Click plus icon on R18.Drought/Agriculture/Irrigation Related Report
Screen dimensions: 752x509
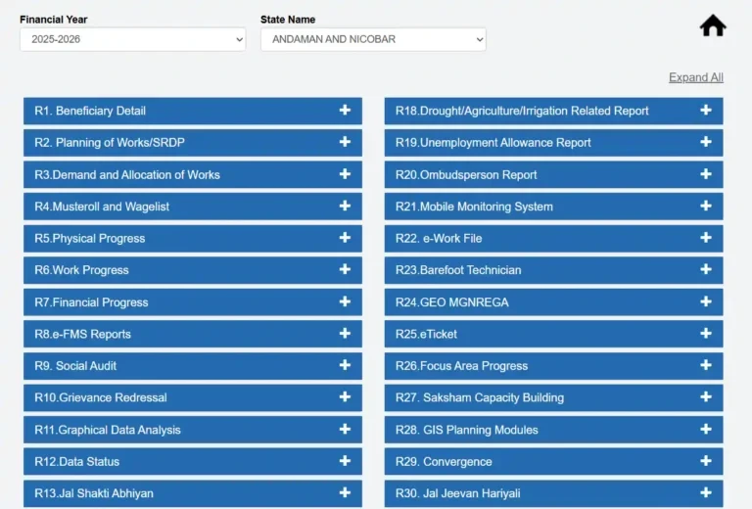[705, 111]
